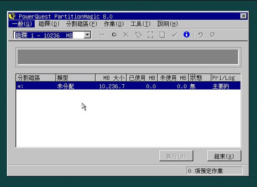
Task: Click the label tag icon
Action: 138,35
